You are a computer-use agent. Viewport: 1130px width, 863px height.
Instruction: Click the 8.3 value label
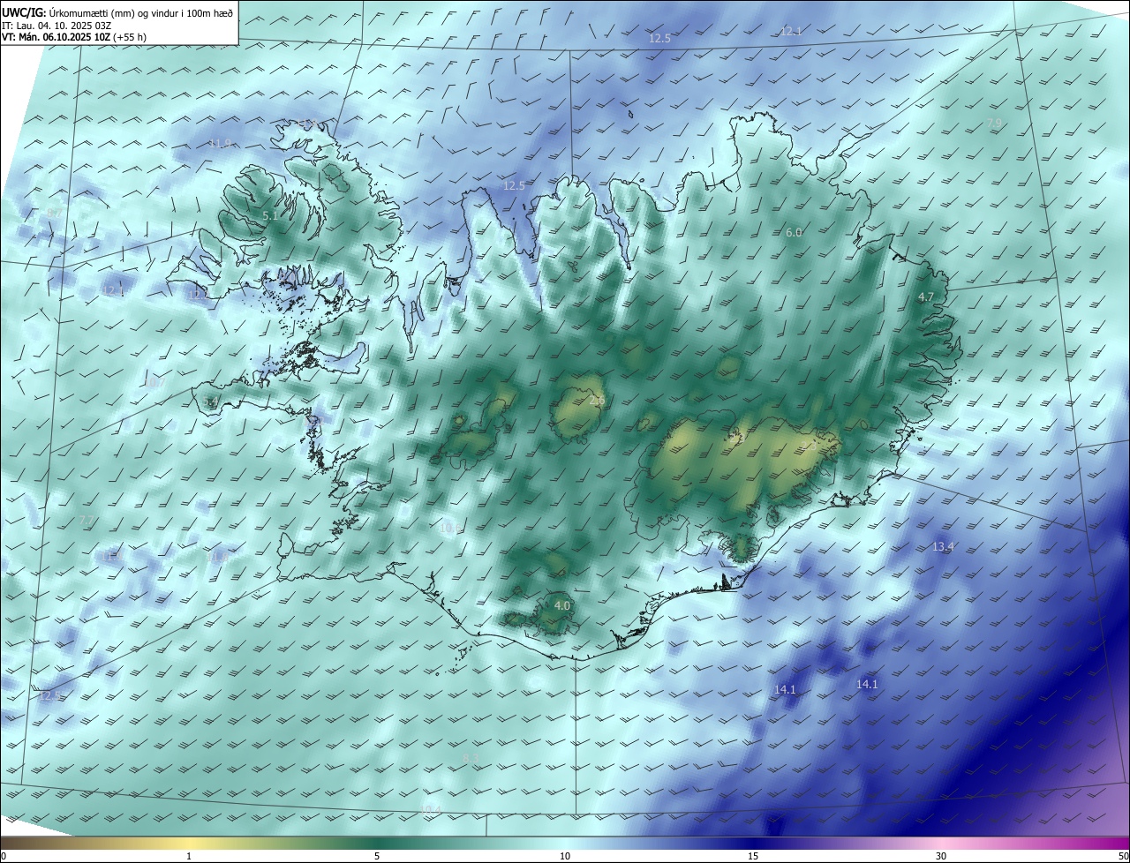pyautogui.click(x=471, y=758)
